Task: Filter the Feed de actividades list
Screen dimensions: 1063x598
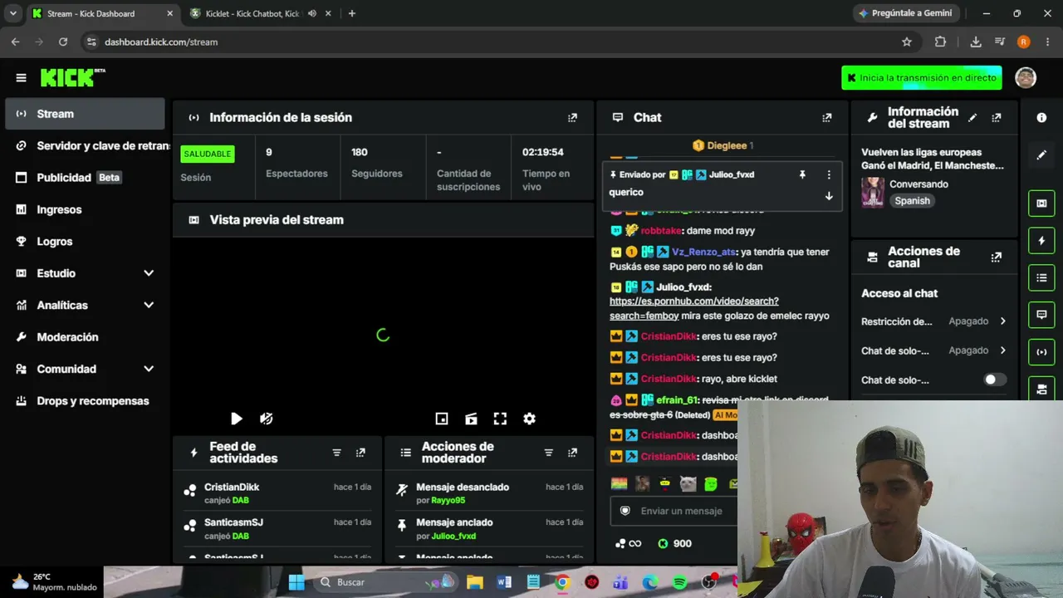Action: coord(336,453)
